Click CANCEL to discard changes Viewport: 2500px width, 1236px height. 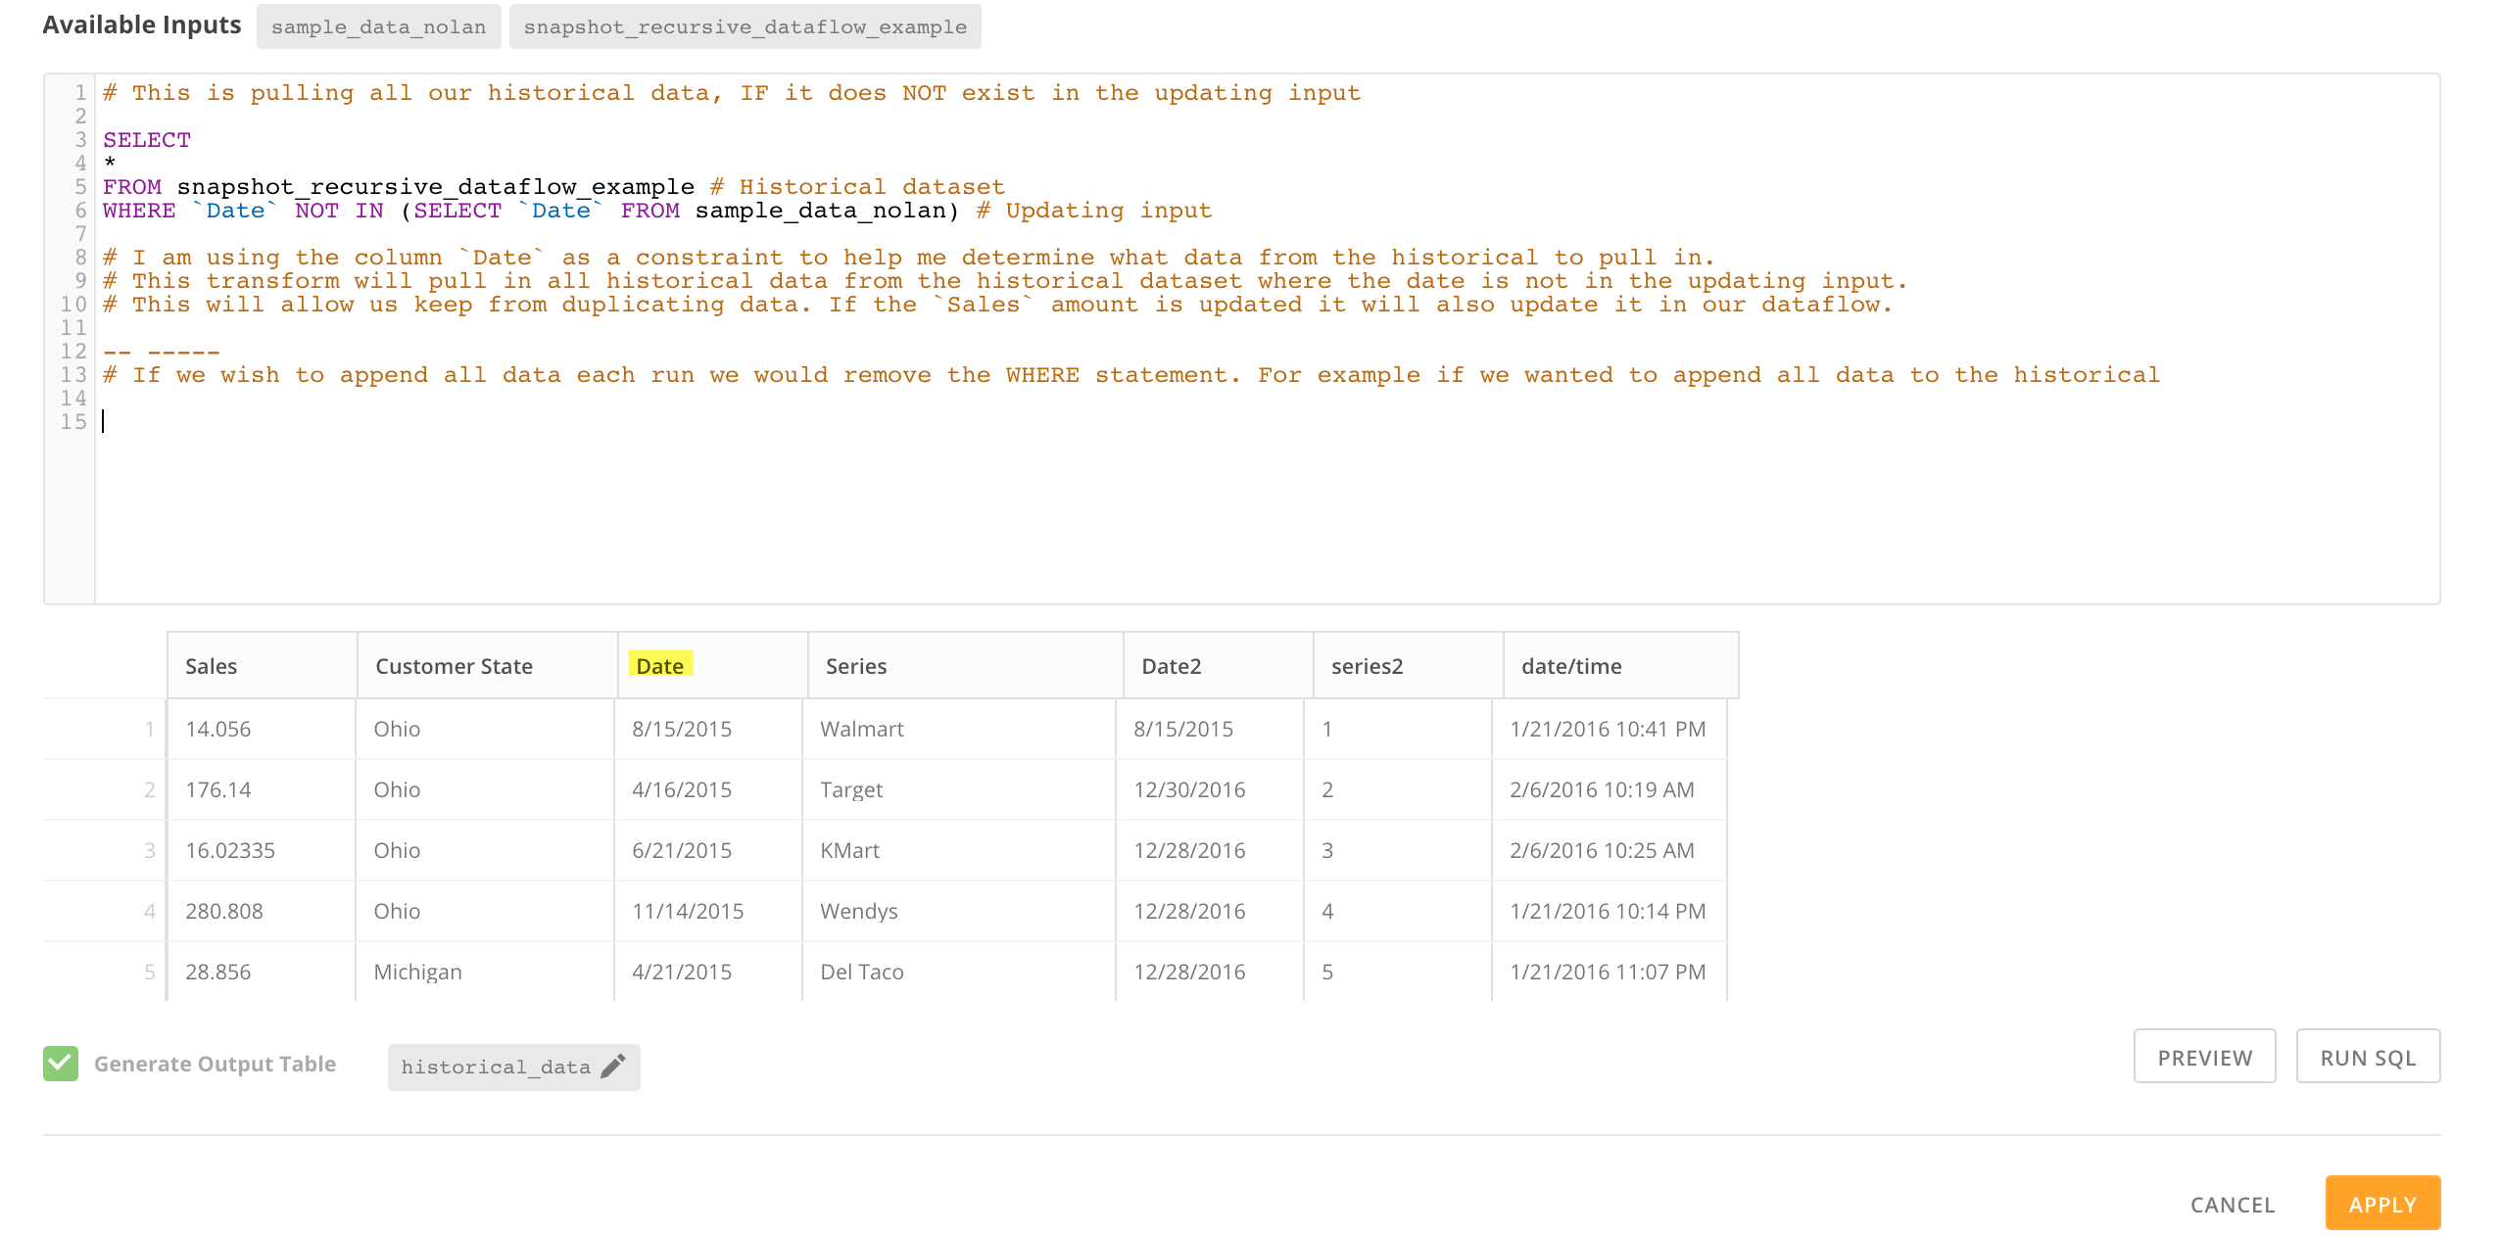click(x=2233, y=1203)
